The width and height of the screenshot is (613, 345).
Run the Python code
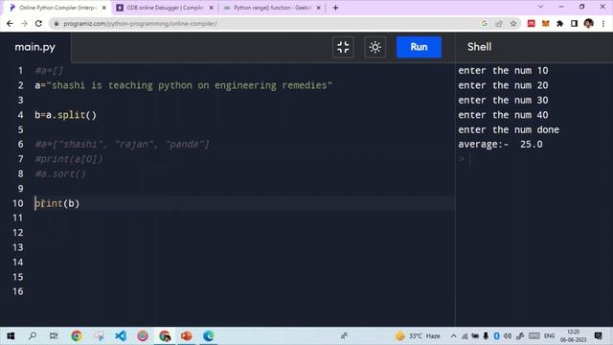click(419, 47)
